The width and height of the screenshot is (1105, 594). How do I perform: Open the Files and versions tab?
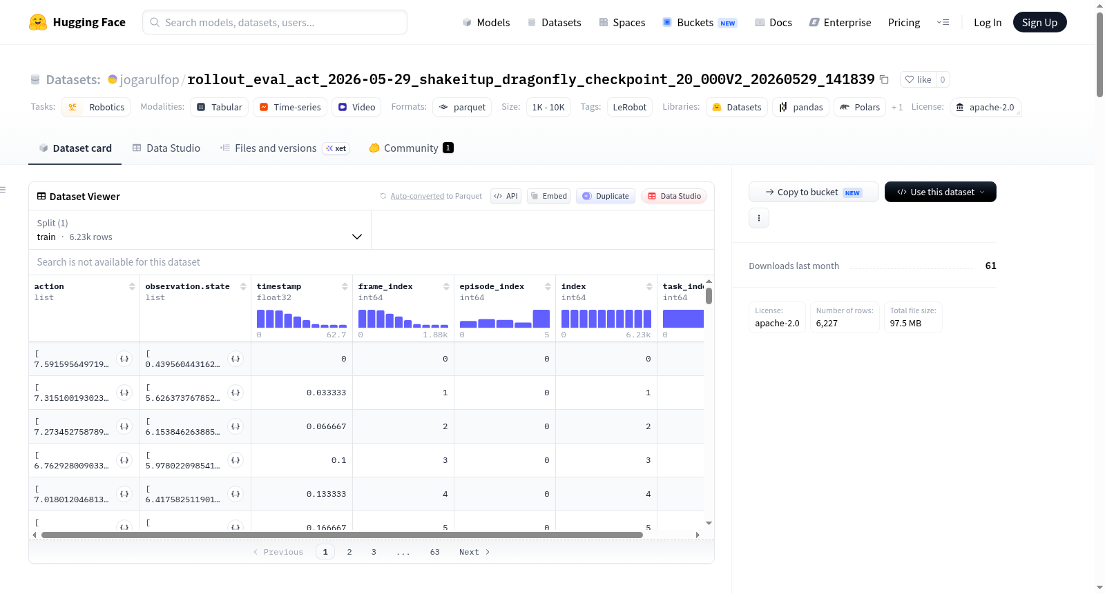tap(284, 148)
